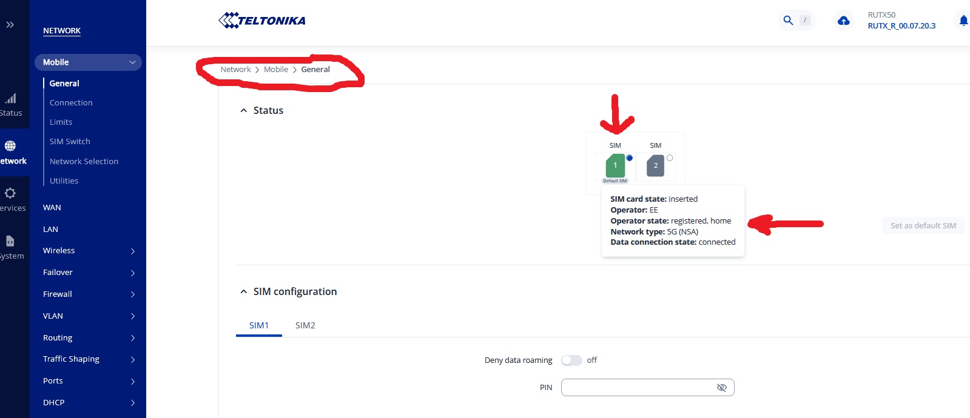970x418 pixels.
Task: Open the cloud firmware update icon
Action: coord(843,21)
